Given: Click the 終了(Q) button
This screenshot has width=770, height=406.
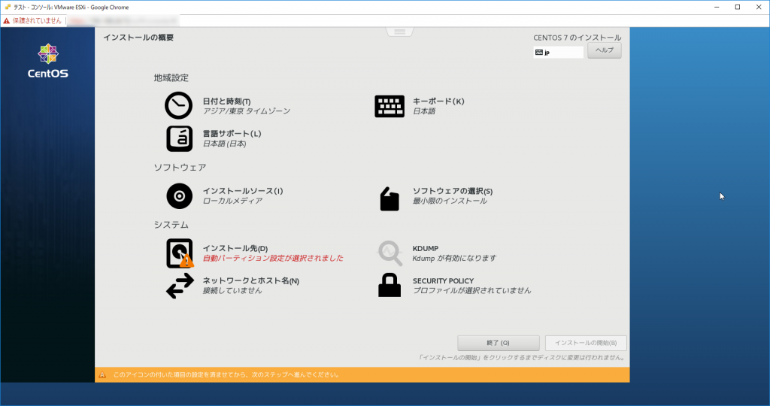Looking at the screenshot, I should [x=498, y=343].
